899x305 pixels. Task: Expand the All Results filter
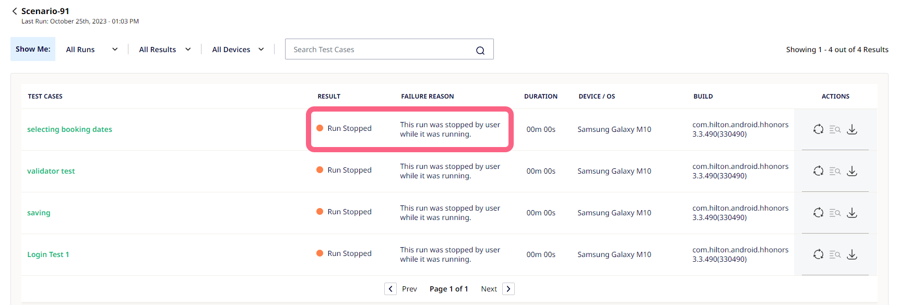pyautogui.click(x=165, y=50)
